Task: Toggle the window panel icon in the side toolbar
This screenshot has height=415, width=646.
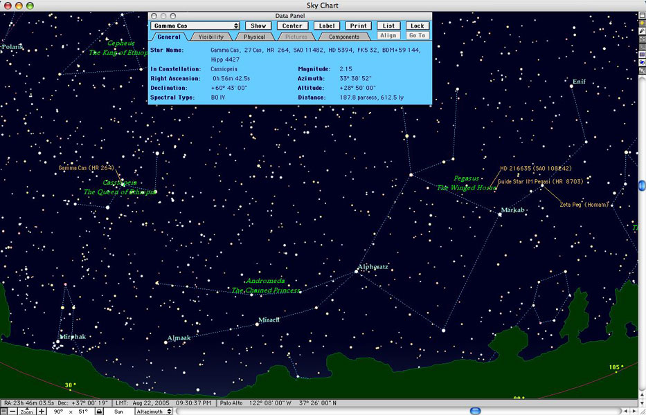Action: point(643,15)
